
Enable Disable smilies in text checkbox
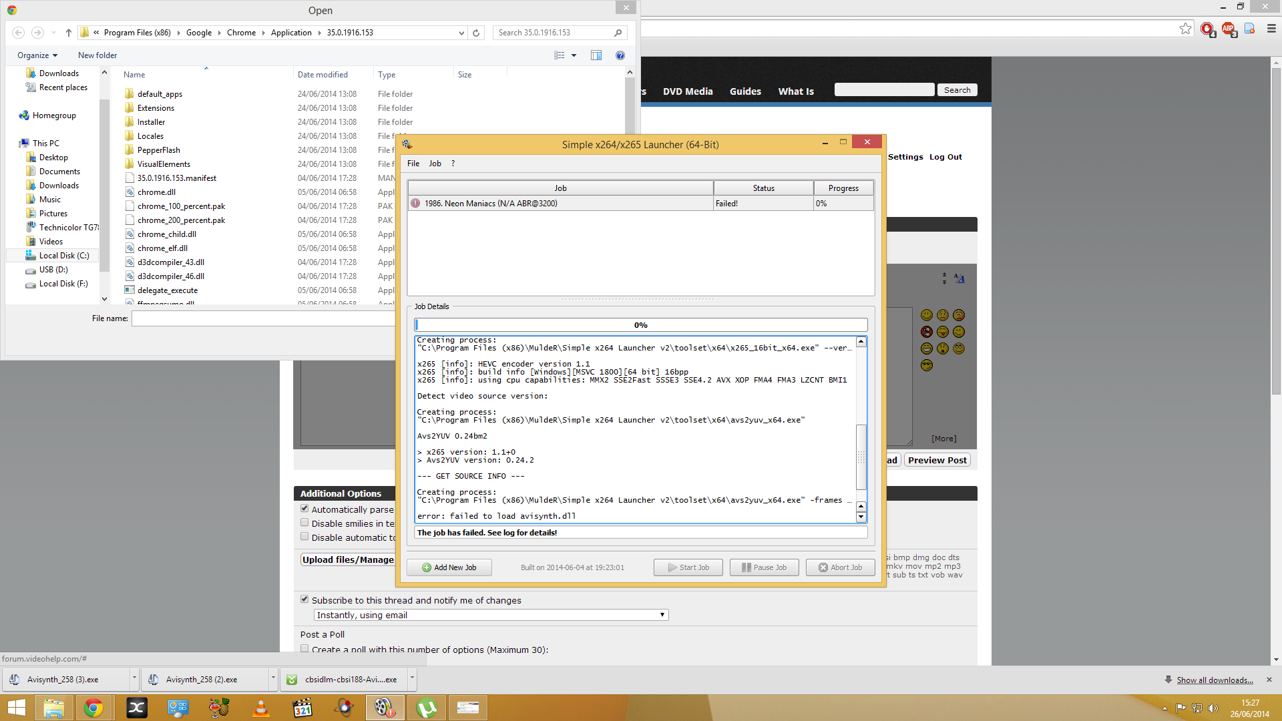coord(304,523)
